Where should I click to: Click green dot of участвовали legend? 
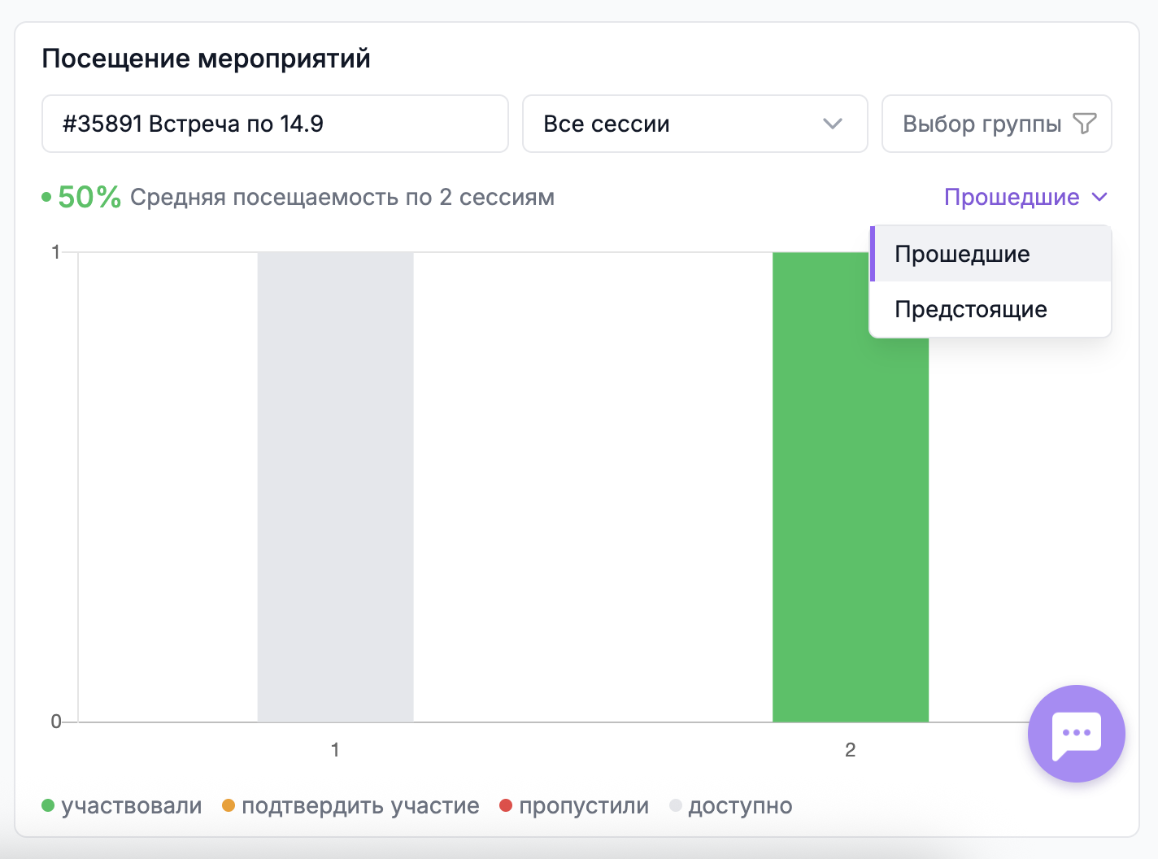(48, 805)
